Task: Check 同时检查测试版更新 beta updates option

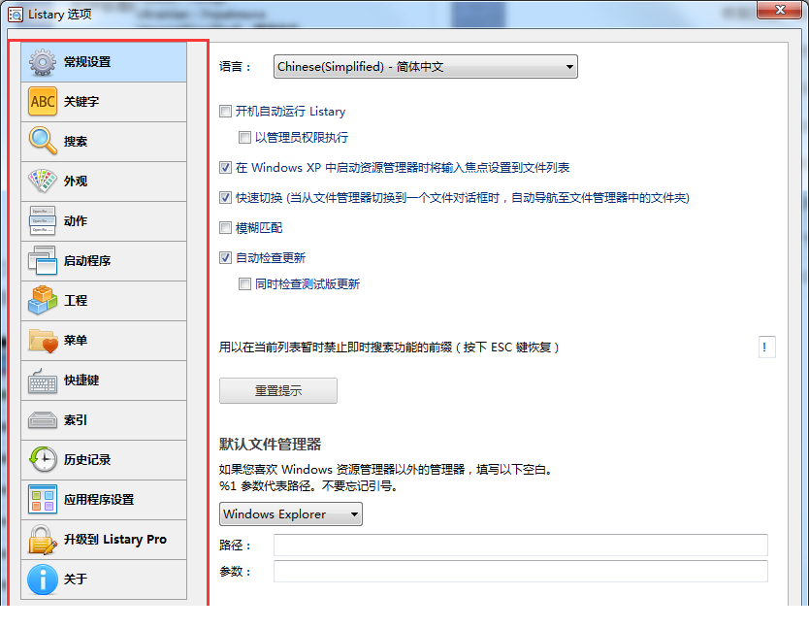Action: click(244, 284)
